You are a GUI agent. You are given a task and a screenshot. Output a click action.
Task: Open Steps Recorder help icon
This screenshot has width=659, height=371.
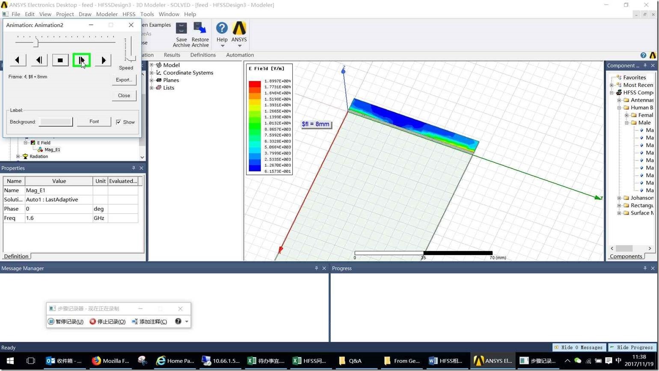click(178, 321)
